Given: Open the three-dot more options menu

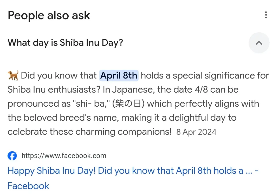Looking at the screenshot, I should click(x=266, y=15).
